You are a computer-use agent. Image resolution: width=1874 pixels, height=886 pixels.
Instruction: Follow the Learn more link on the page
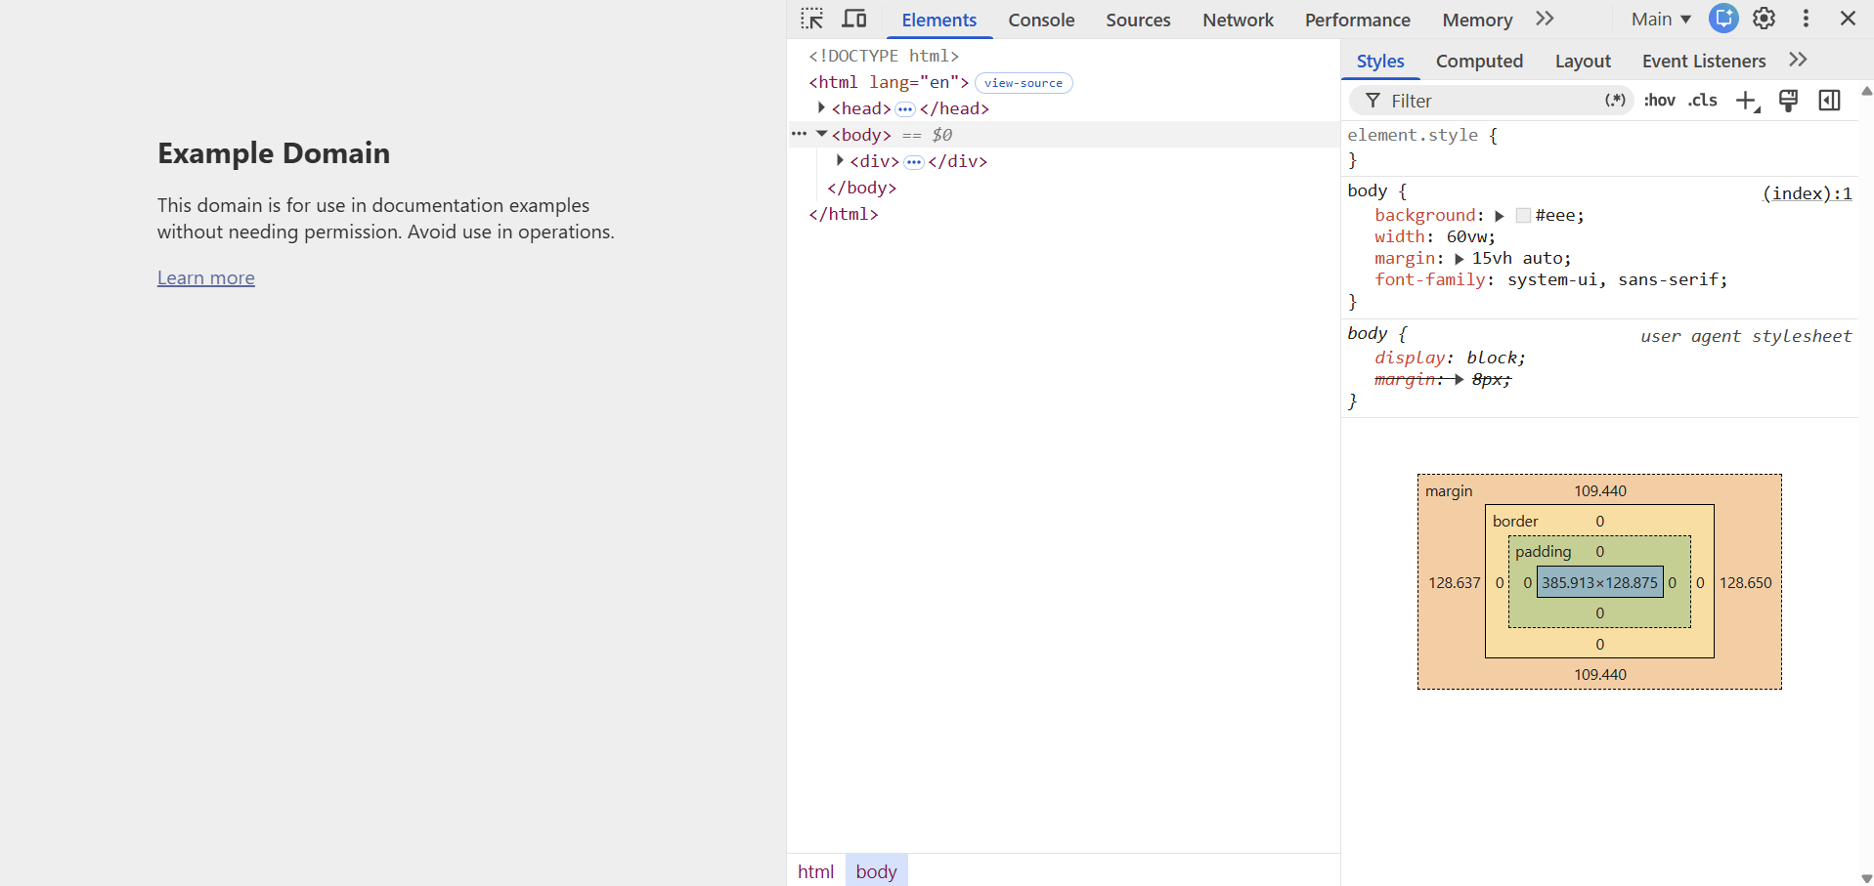coord(206,277)
